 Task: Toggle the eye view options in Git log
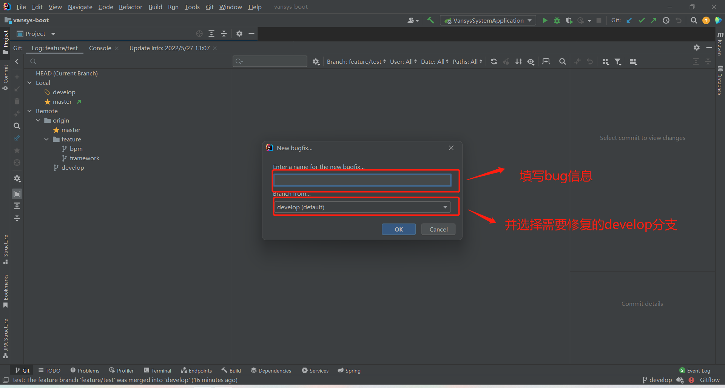coord(531,61)
